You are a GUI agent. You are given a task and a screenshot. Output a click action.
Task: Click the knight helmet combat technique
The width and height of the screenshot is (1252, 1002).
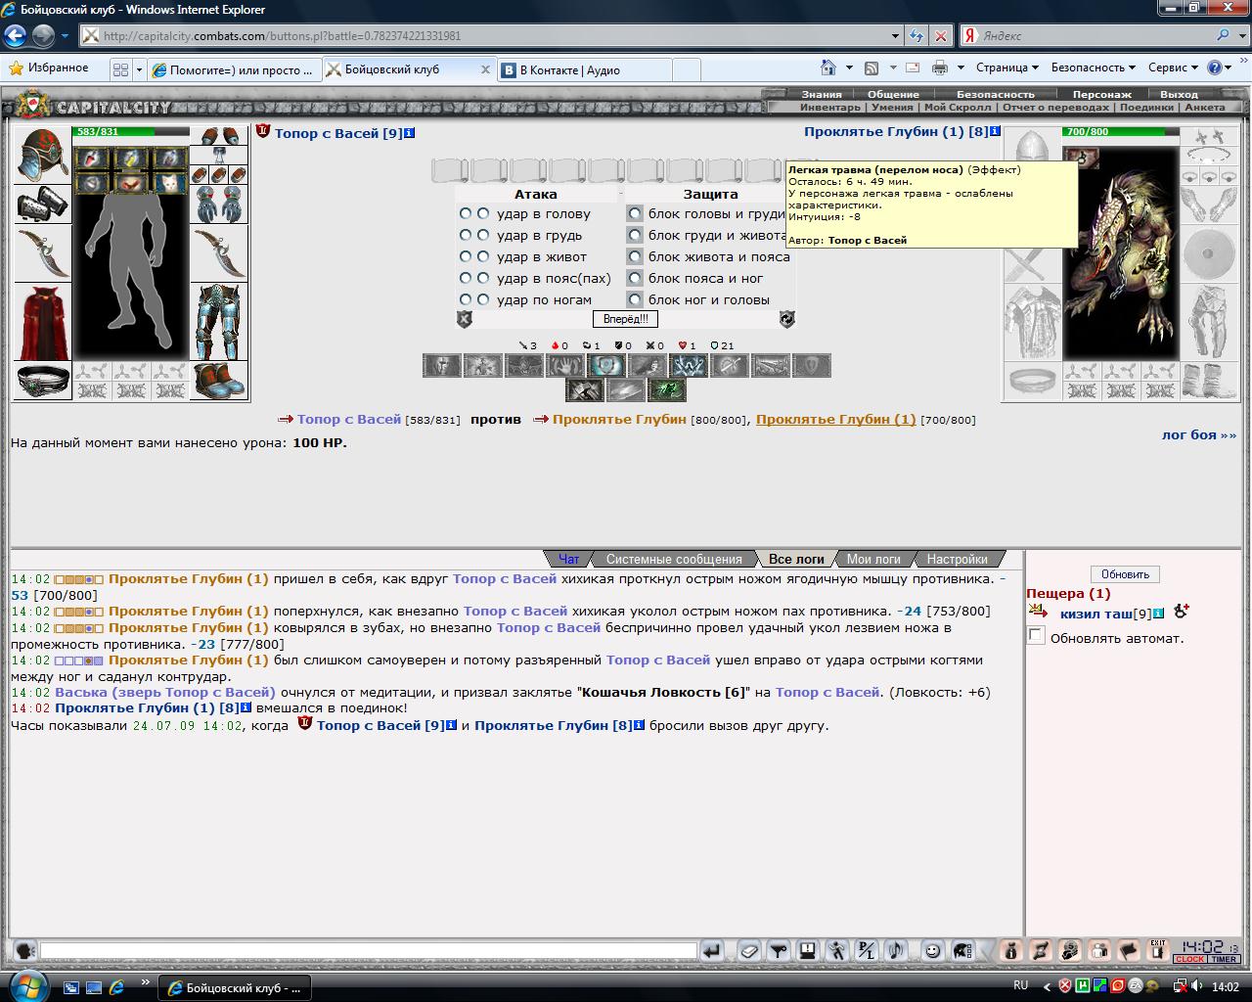[x=441, y=366]
